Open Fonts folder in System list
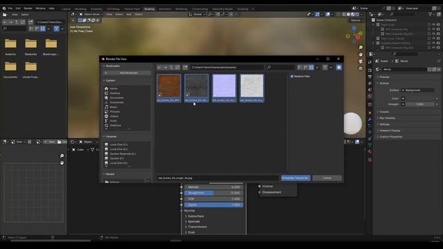The image size is (443, 249). [x=114, y=121]
